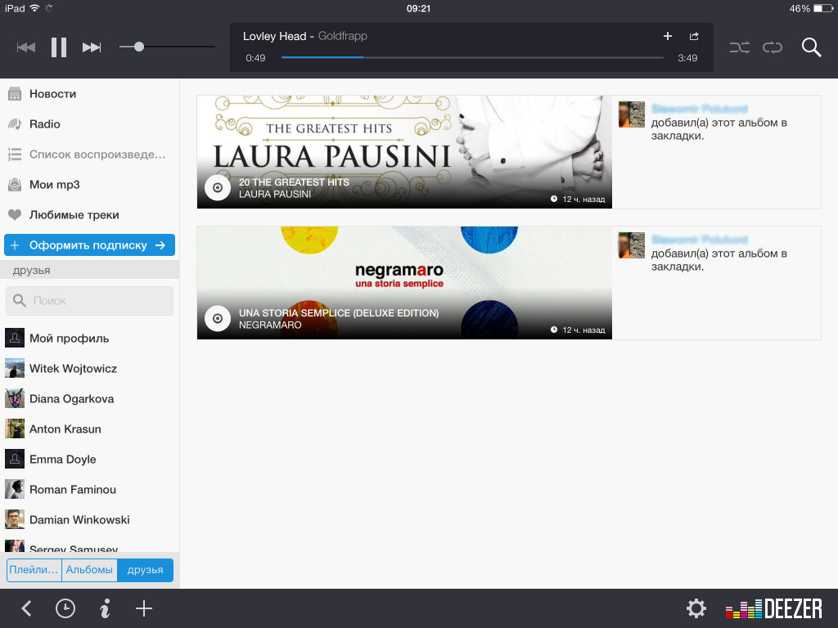Pause the current track
838x628 pixels.
click(59, 47)
